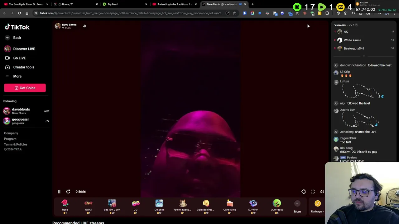The image size is (399, 224).
Task: Close the Dave Blunts browser tab
Action: 245,4
